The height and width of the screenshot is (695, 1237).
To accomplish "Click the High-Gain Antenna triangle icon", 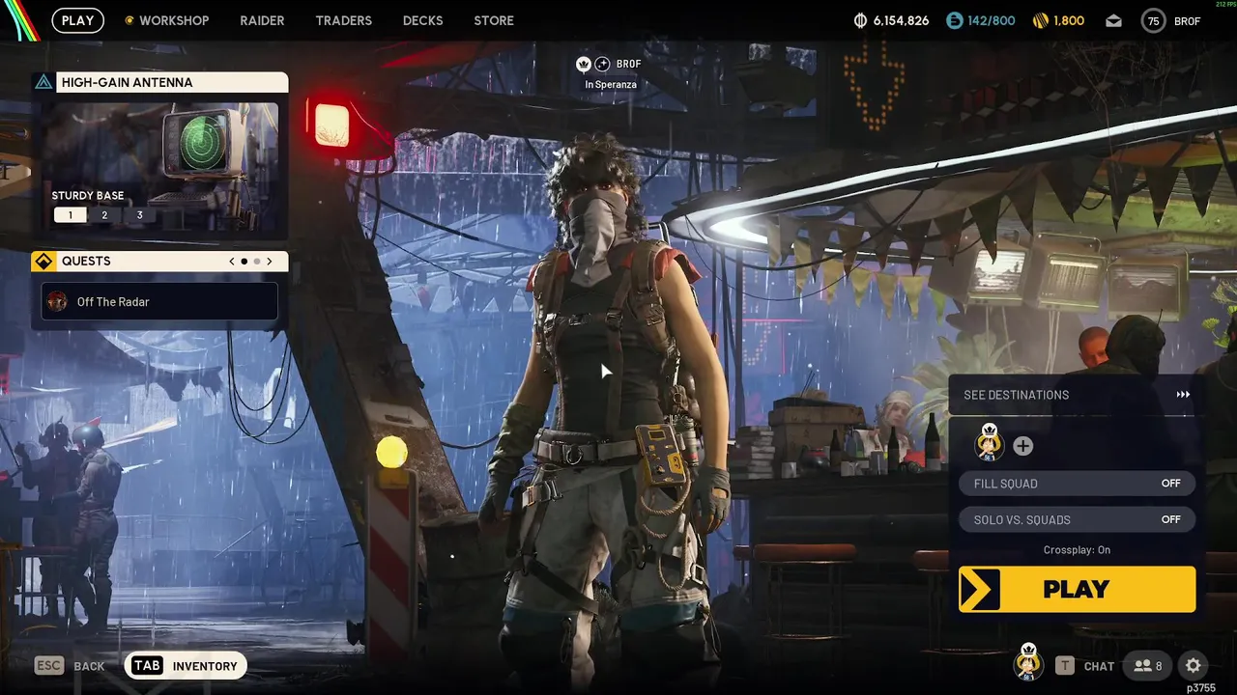I will [x=43, y=82].
